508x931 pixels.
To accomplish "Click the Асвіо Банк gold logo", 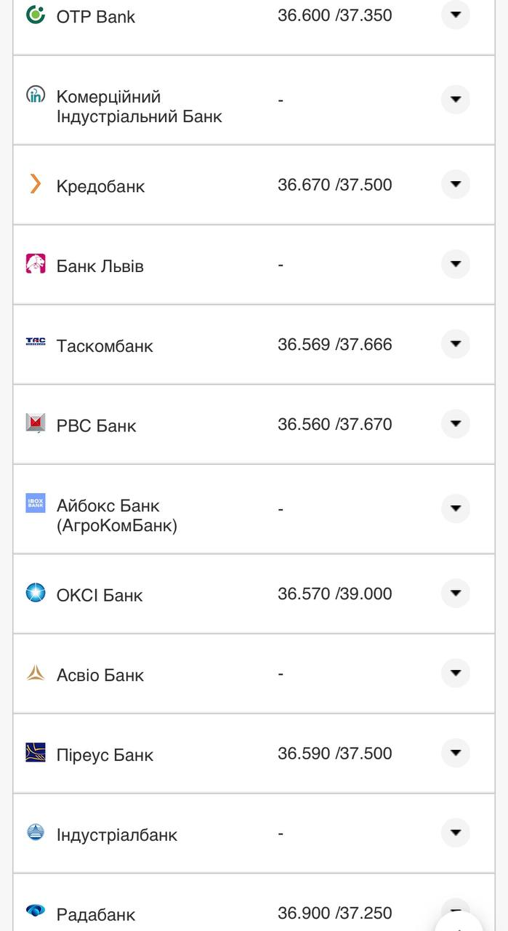I will 36,673.
